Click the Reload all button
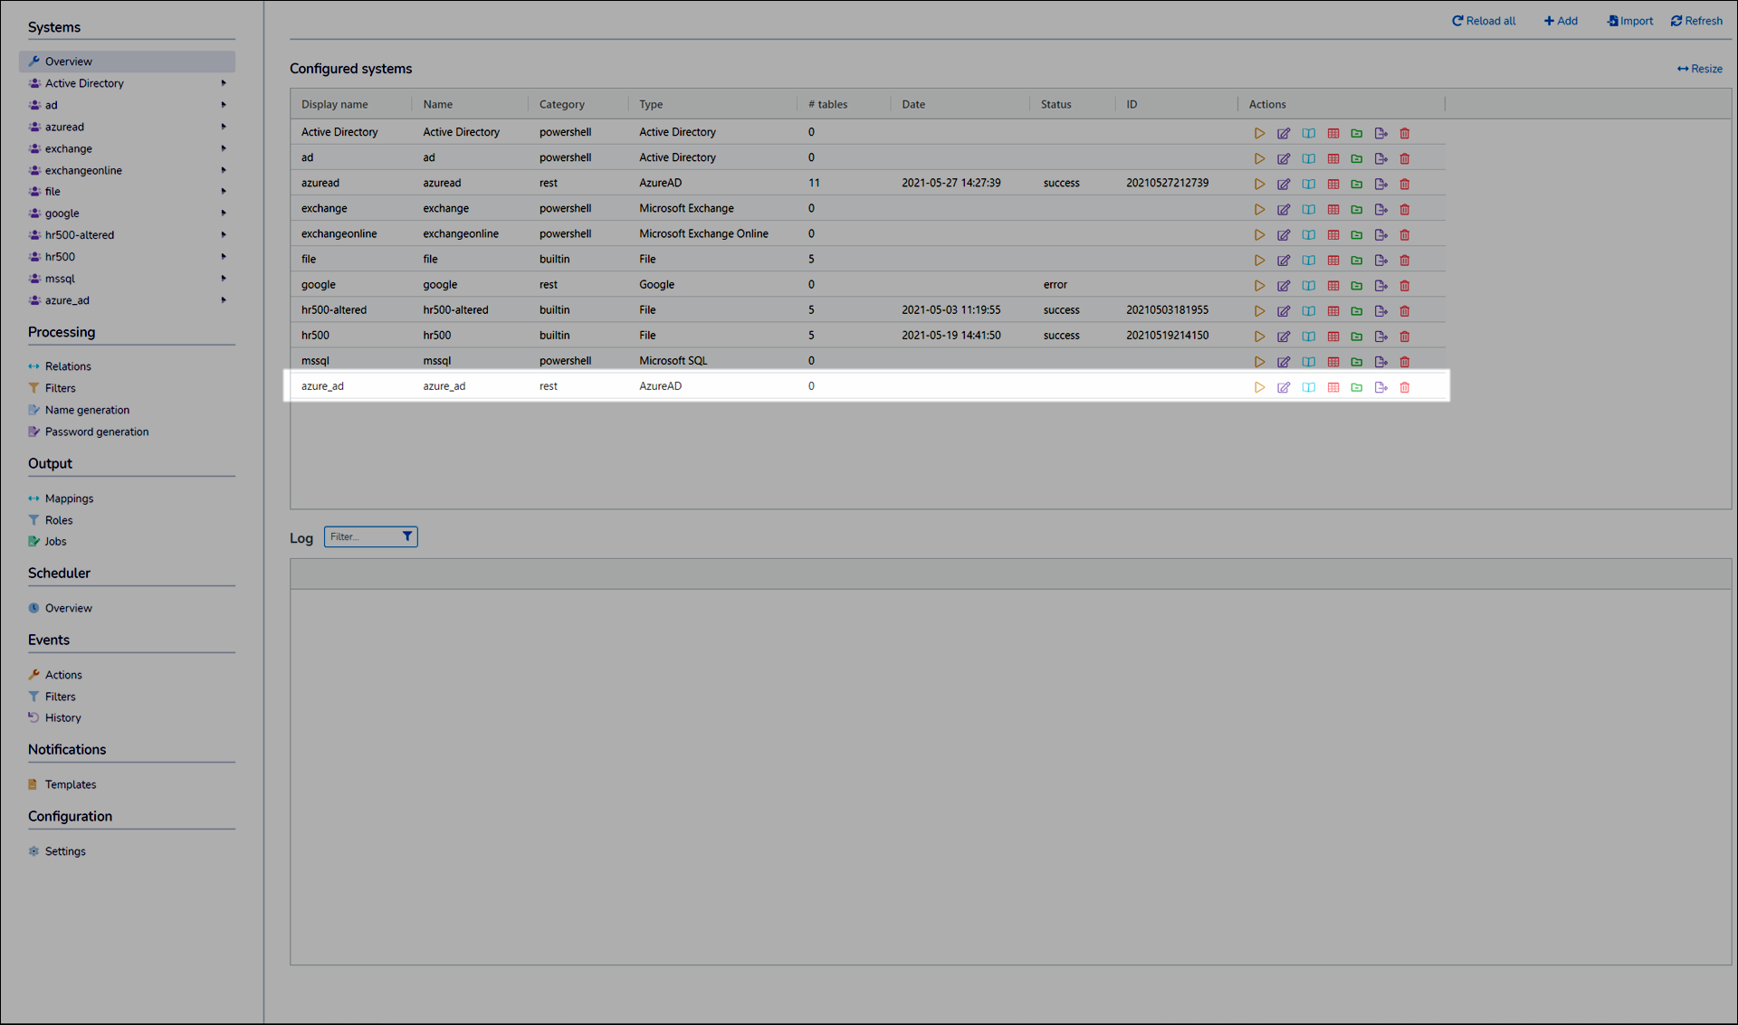 tap(1484, 21)
